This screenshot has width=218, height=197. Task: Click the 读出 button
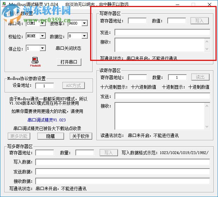click(200, 77)
